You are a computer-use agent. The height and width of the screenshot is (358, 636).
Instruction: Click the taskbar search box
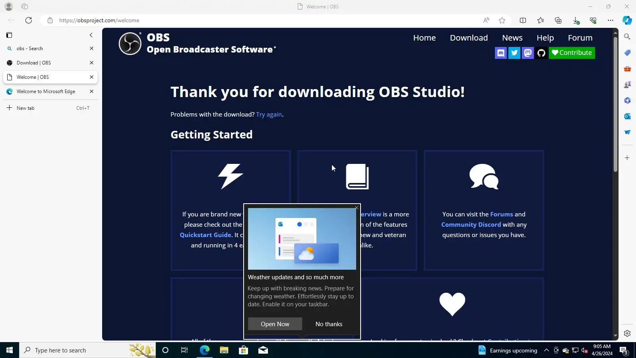[x=87, y=350]
